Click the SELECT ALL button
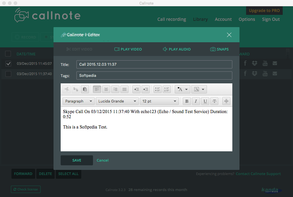The image size is (293, 197). pyautogui.click(x=68, y=174)
